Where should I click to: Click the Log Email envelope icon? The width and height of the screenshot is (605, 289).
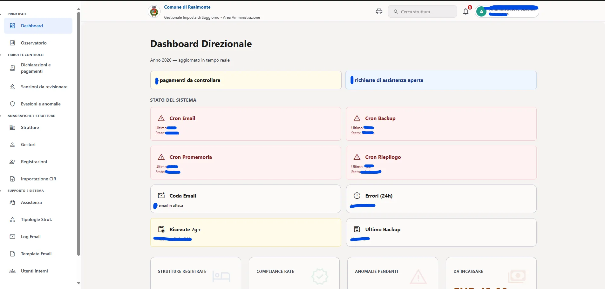click(12, 237)
